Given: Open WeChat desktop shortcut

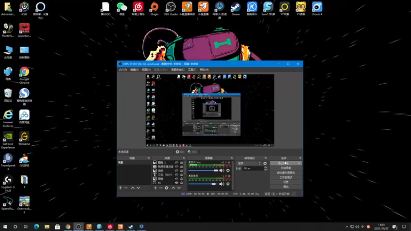Looking at the screenshot, I should (x=122, y=9).
